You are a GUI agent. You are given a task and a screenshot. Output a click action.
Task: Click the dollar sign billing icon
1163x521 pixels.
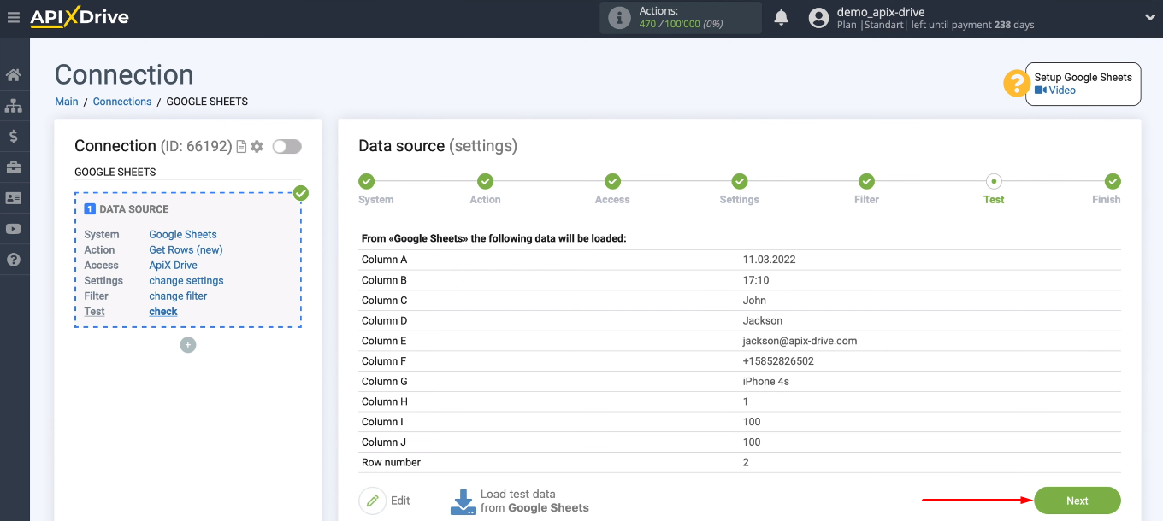[x=14, y=137]
